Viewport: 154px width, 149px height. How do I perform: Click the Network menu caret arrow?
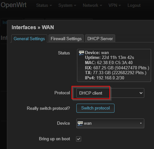[x=101, y=6]
